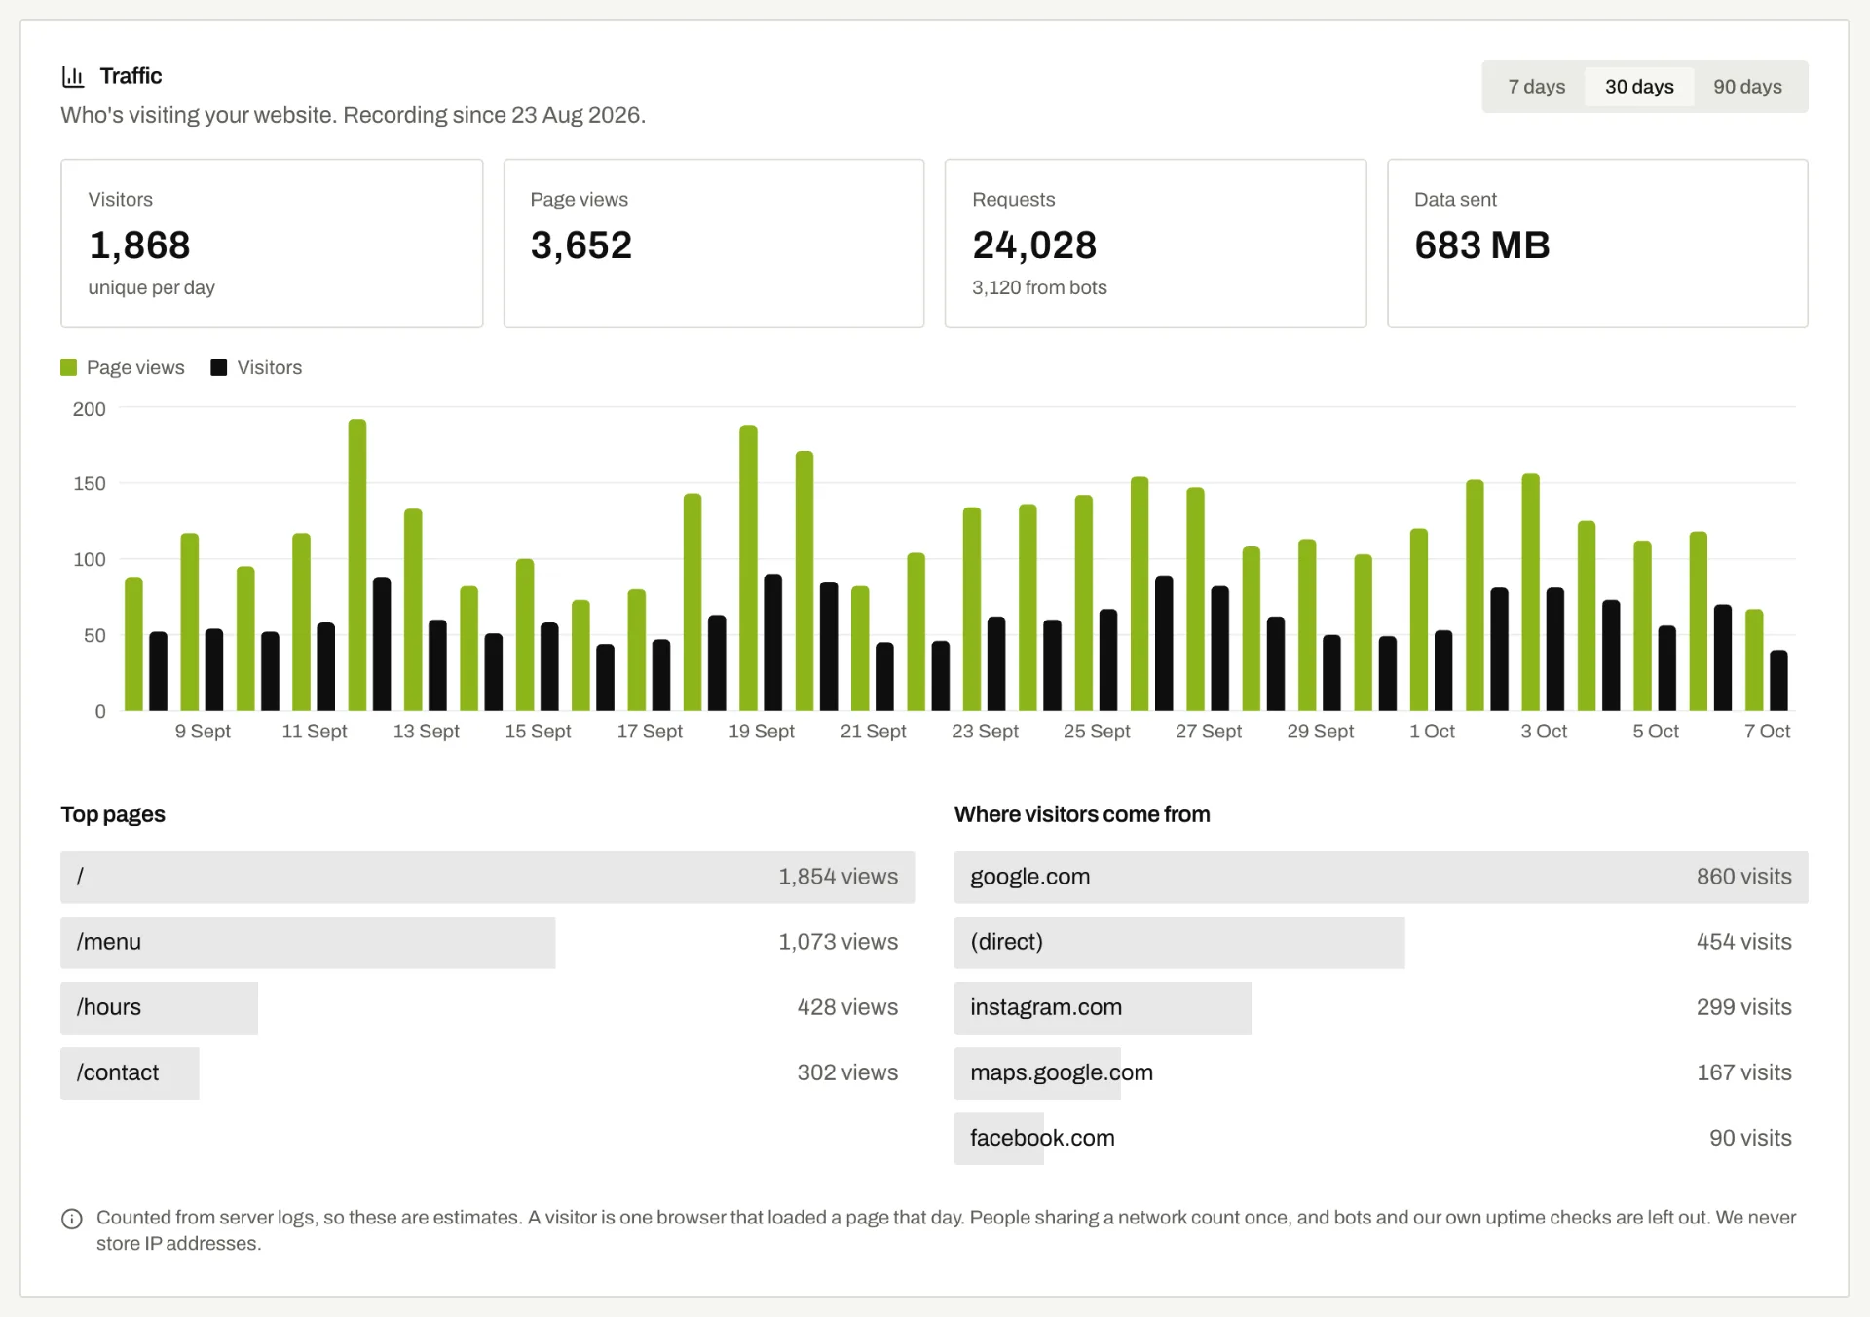Click the '454 visits' value

coord(1743,942)
